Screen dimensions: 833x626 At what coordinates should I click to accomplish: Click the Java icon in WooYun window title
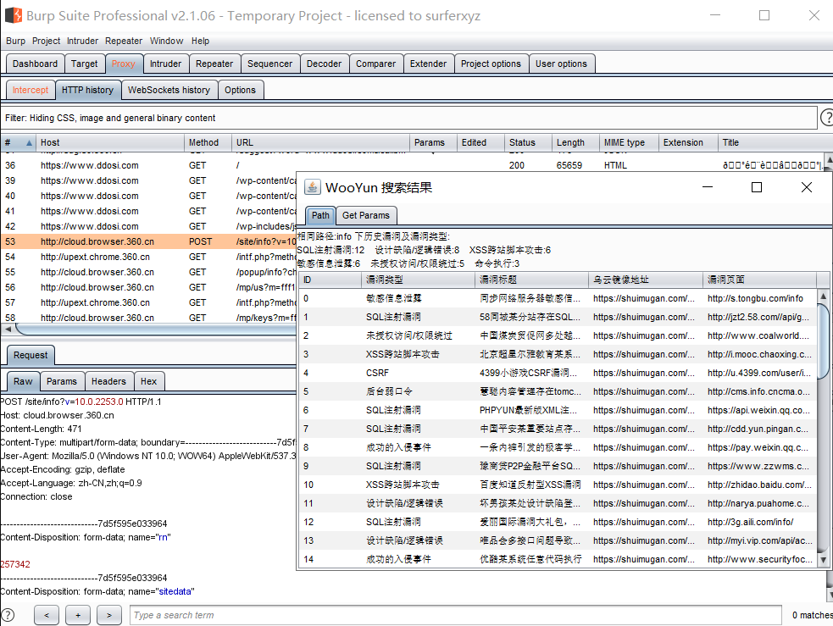pyautogui.click(x=312, y=187)
